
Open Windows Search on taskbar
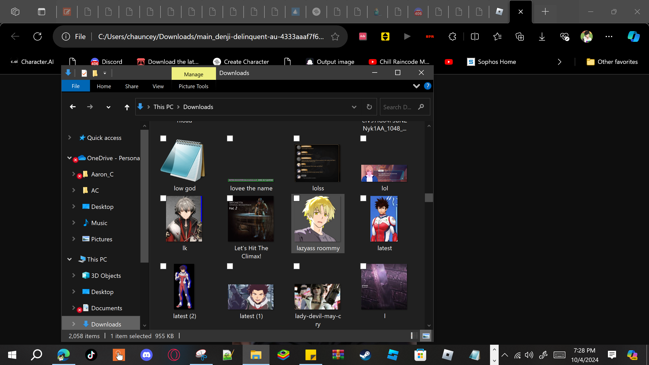(x=37, y=355)
